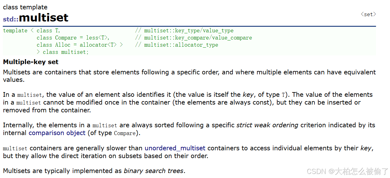Open the "comparison object" link
This screenshot has width=390, height=178.
point(57,133)
